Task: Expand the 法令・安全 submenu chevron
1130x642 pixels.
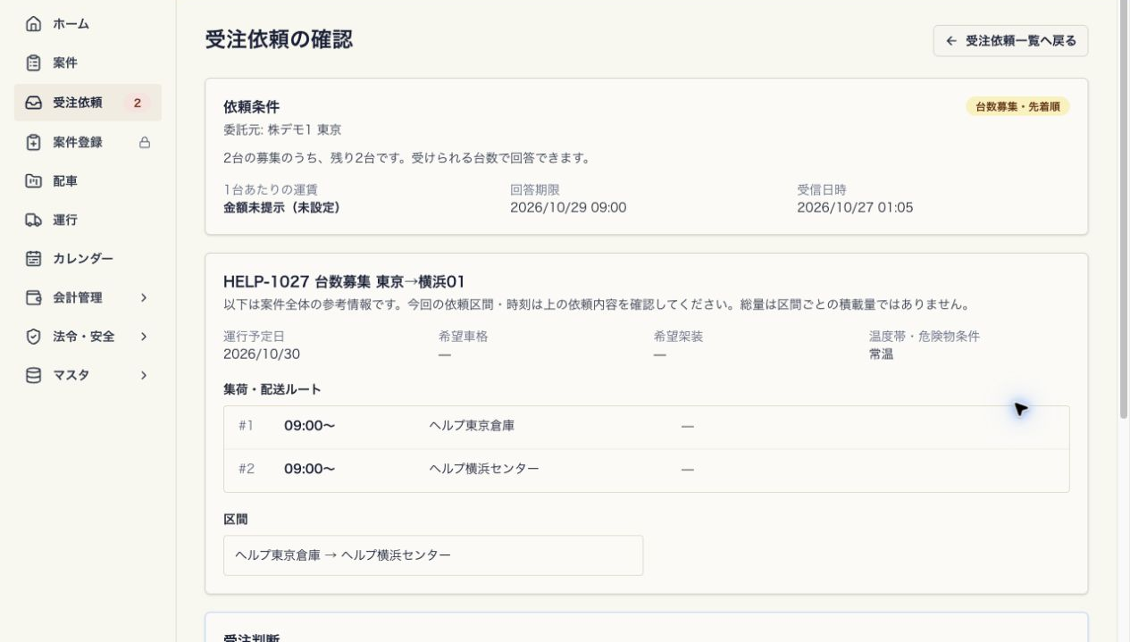Action: click(x=144, y=337)
